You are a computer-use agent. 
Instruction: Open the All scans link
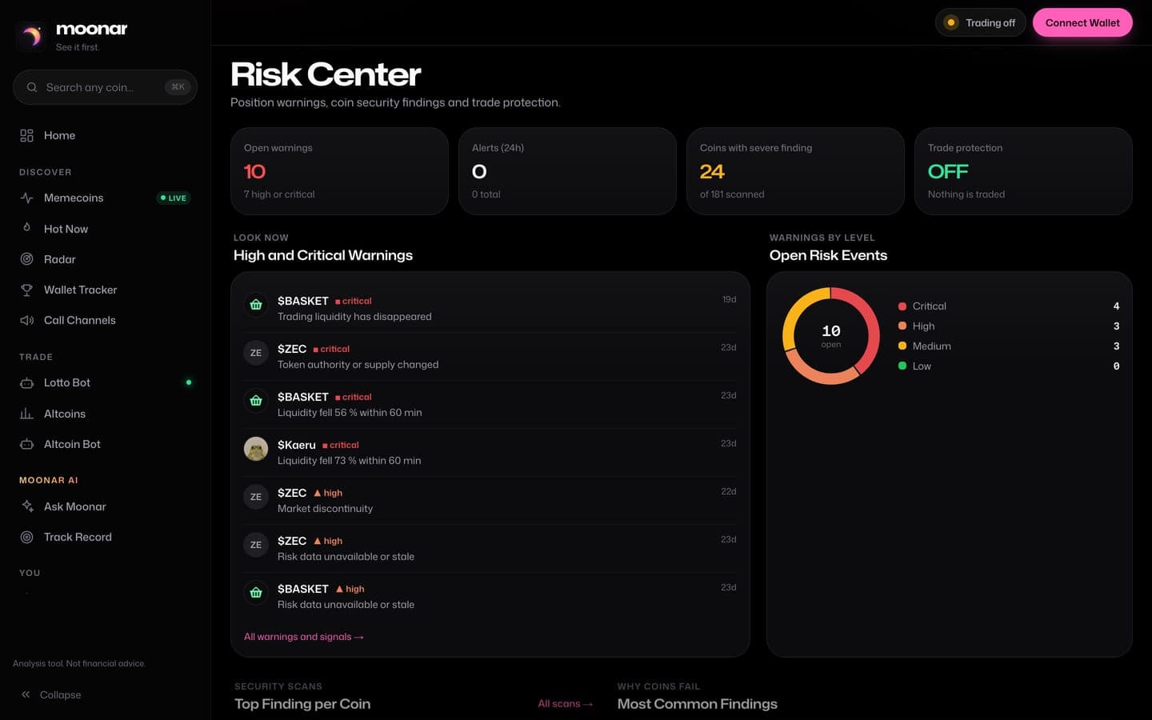pos(566,704)
